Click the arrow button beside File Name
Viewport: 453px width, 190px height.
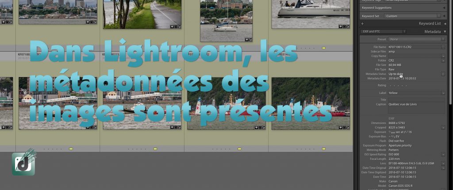coord(443,47)
